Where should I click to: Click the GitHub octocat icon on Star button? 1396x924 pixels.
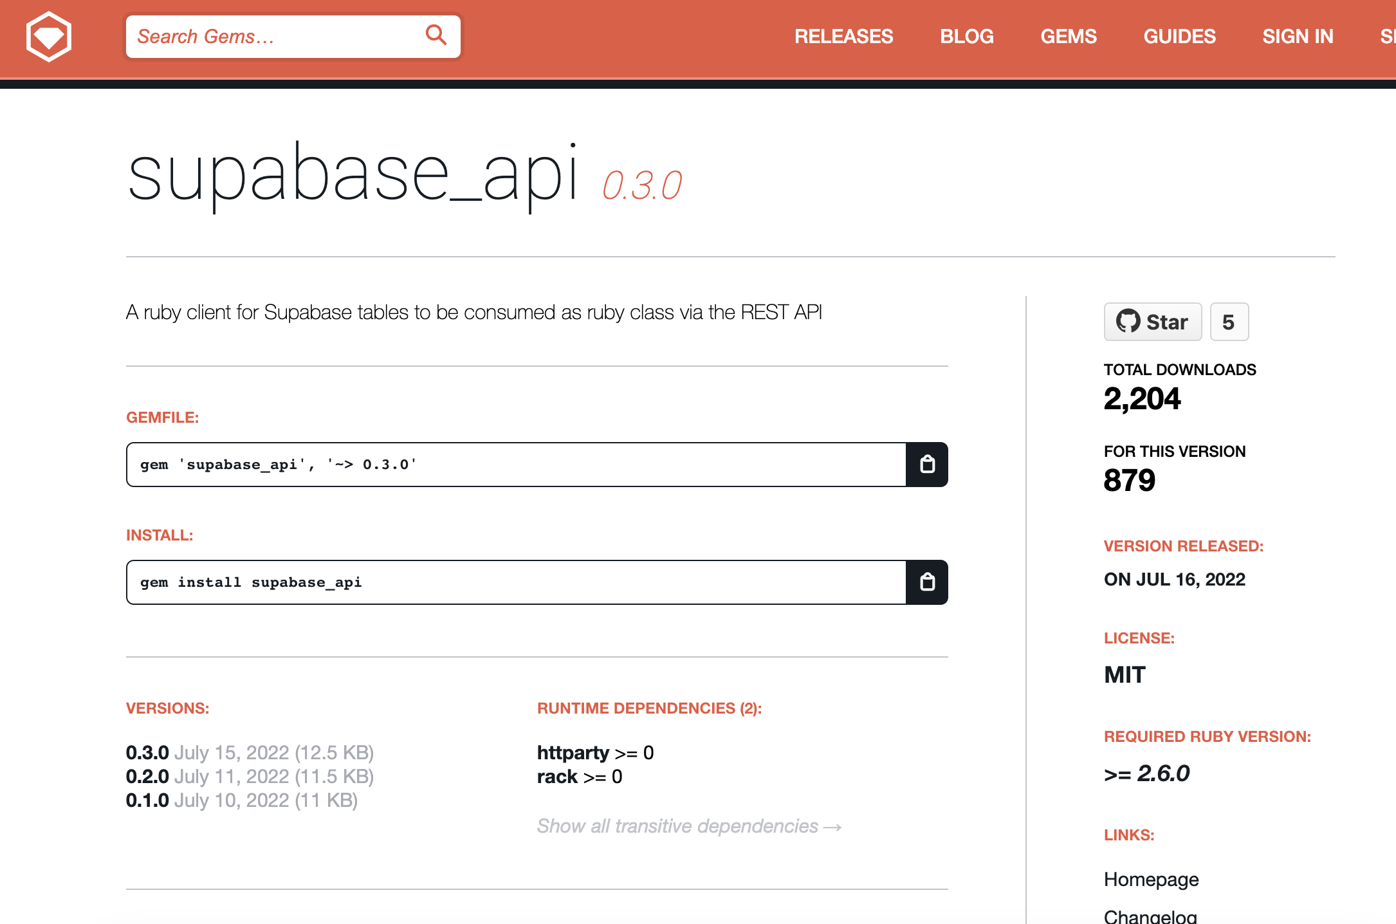(x=1128, y=322)
